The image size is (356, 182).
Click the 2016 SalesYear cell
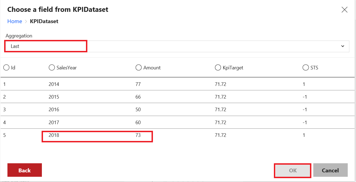point(54,110)
